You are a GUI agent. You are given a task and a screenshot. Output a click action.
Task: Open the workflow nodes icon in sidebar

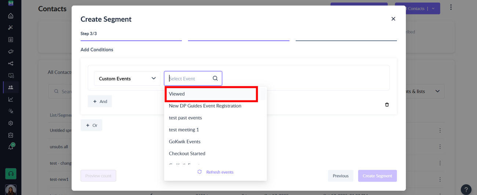coord(11,63)
